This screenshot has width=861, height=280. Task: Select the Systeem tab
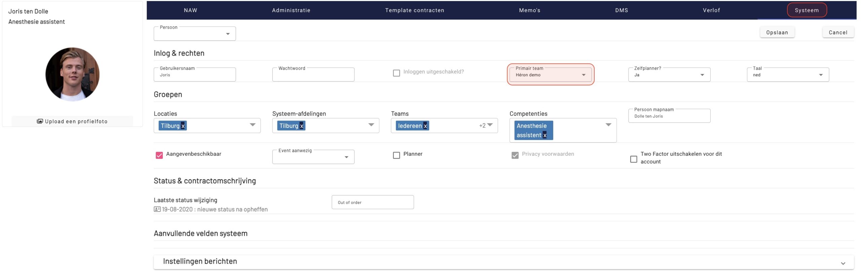pos(807,10)
